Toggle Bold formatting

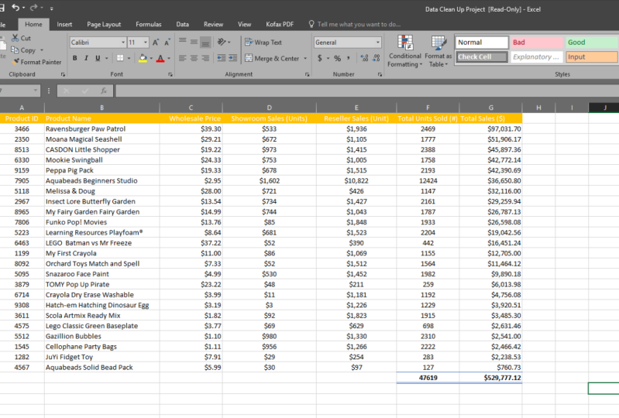(74, 58)
